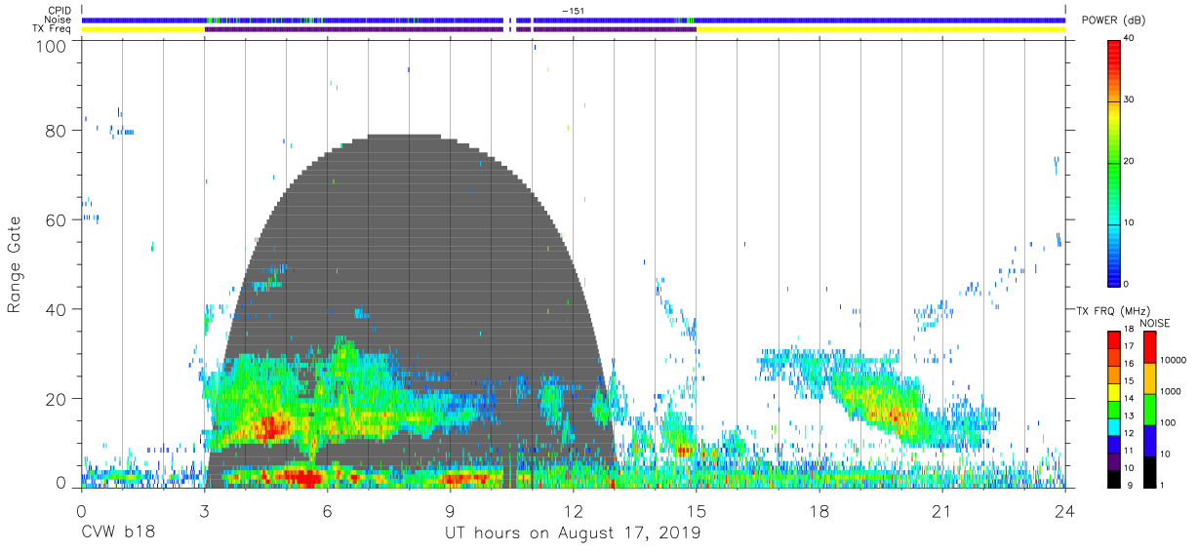Click the 20 tick on power colorbar
Viewport: 1198px width, 553px height.
click(1131, 161)
